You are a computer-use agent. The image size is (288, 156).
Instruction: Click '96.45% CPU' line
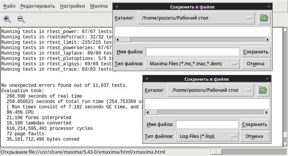click(20, 112)
